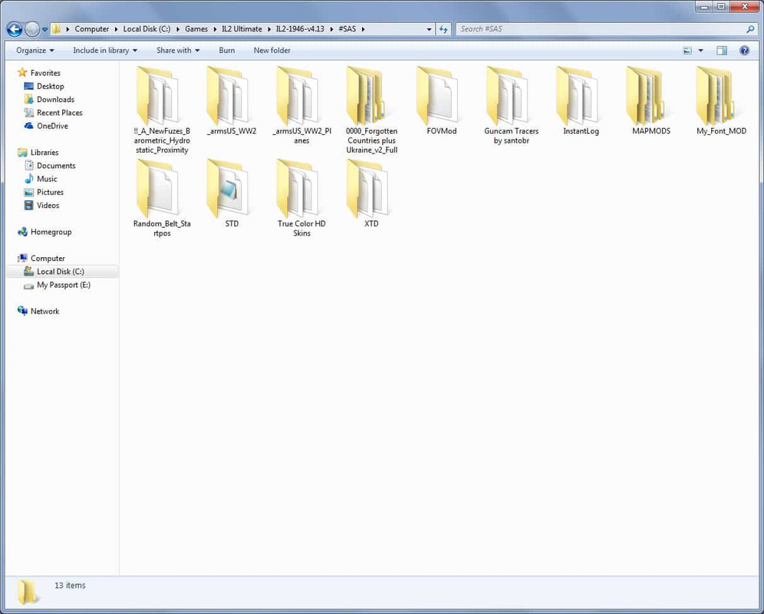Screen dimensions: 764x614
Task: Go to IL2 Ultimate breadcrumb
Action: pyautogui.click(x=242, y=29)
